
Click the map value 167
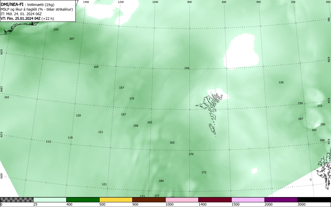301,119
